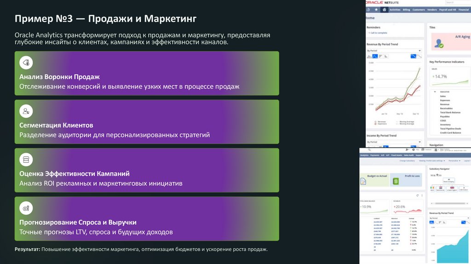
Task: Open the Total Bank Balance indicator link
Action: click(450, 112)
